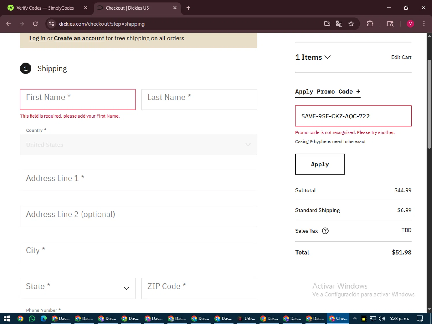432x324 pixels.
Task: Open the Windows Start menu
Action: (7, 319)
